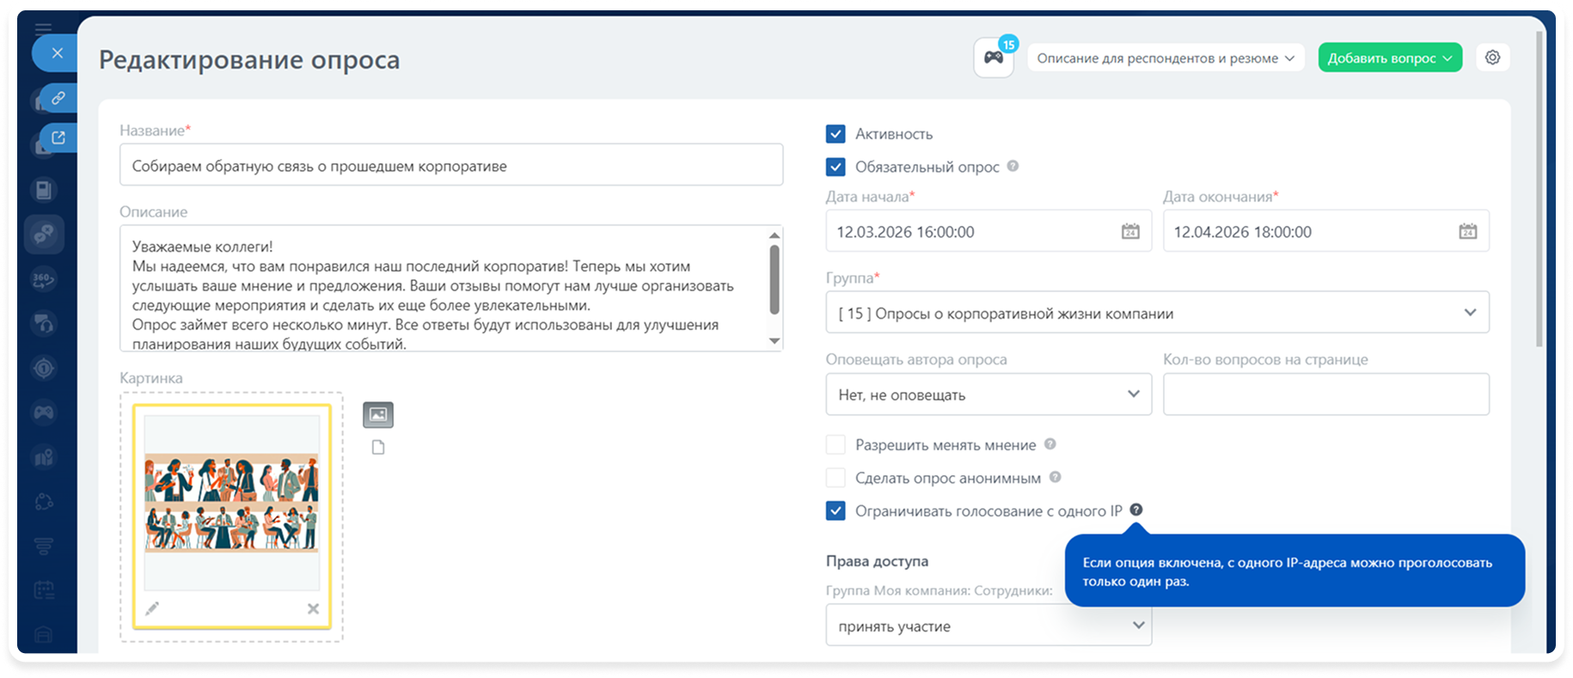Open survey in new window icon
The image size is (1573, 678).
click(x=58, y=137)
